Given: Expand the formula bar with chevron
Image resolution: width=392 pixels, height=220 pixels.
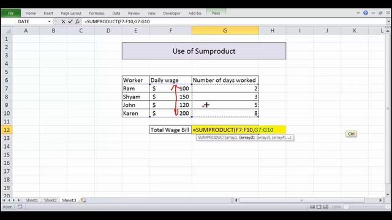Looking at the screenshot, I should (388, 21).
